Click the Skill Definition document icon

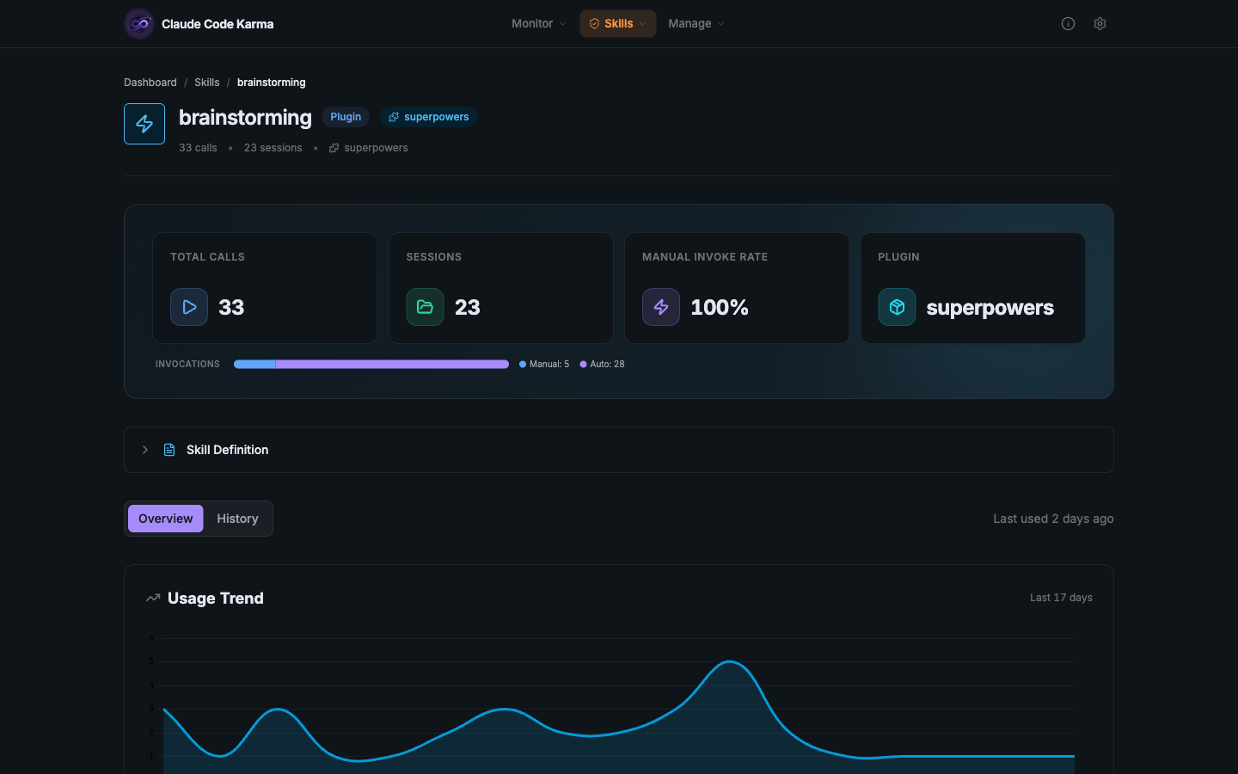(x=169, y=450)
